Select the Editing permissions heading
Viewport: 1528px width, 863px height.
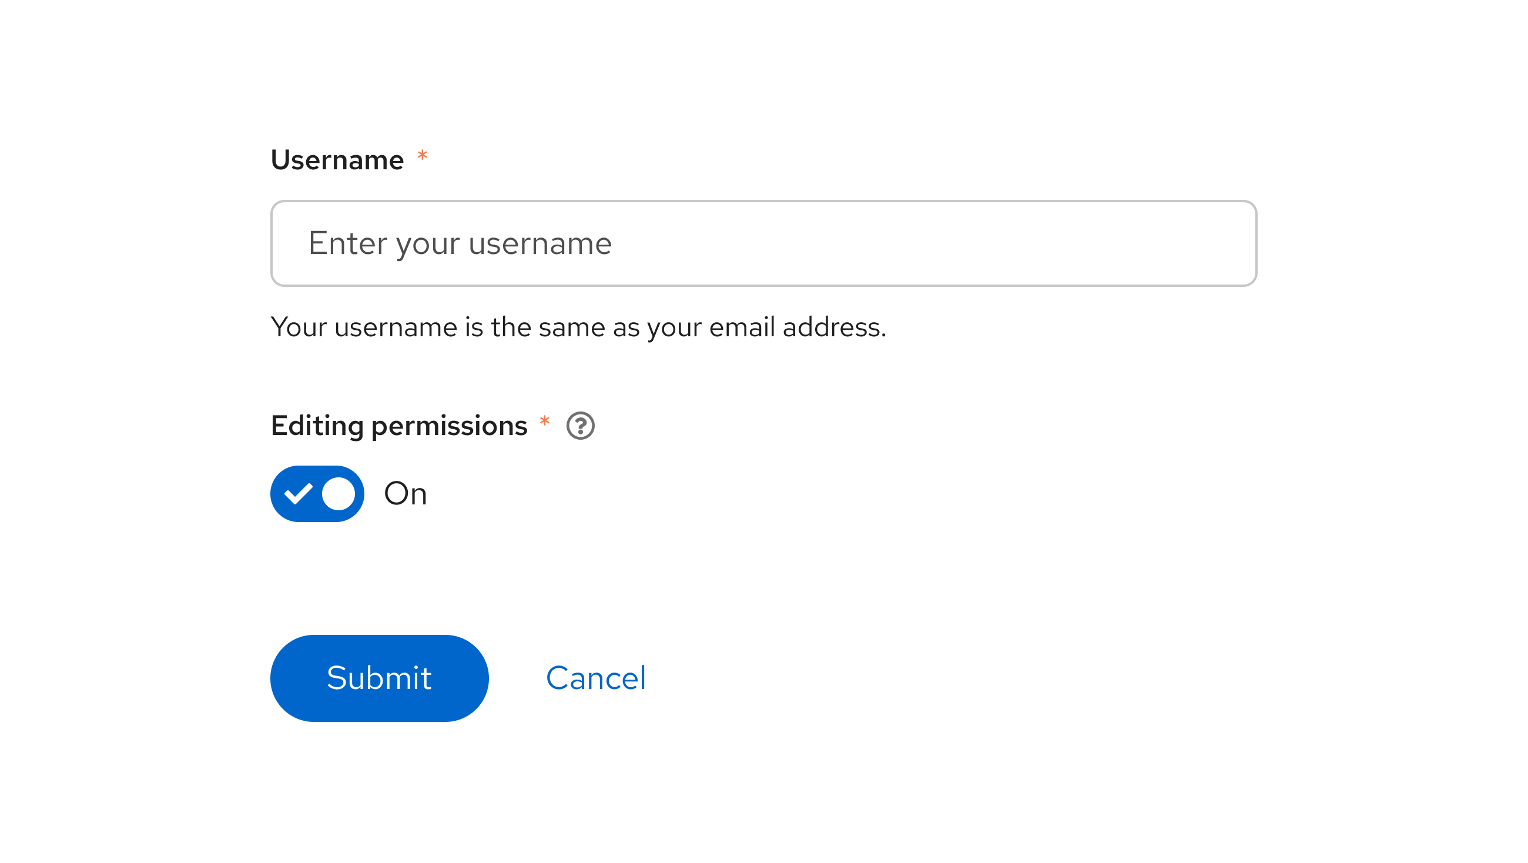[398, 424]
